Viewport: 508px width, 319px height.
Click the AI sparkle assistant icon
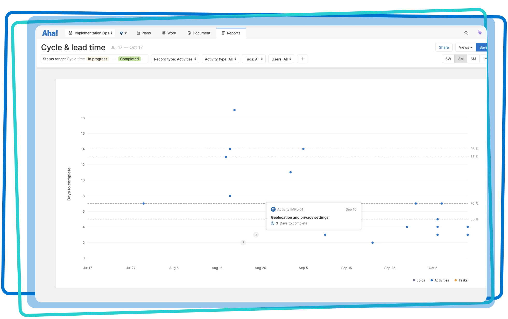point(479,33)
